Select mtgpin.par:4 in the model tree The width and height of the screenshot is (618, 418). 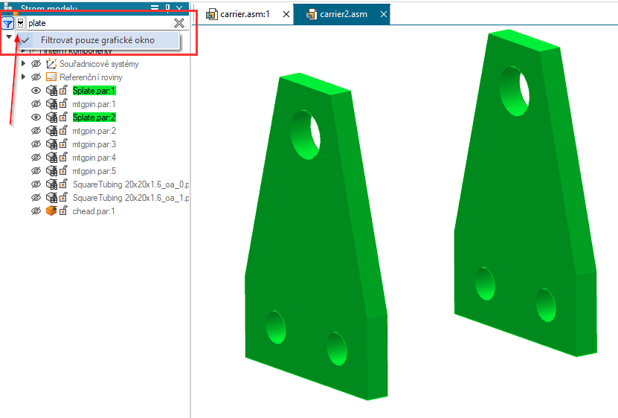[x=94, y=158]
